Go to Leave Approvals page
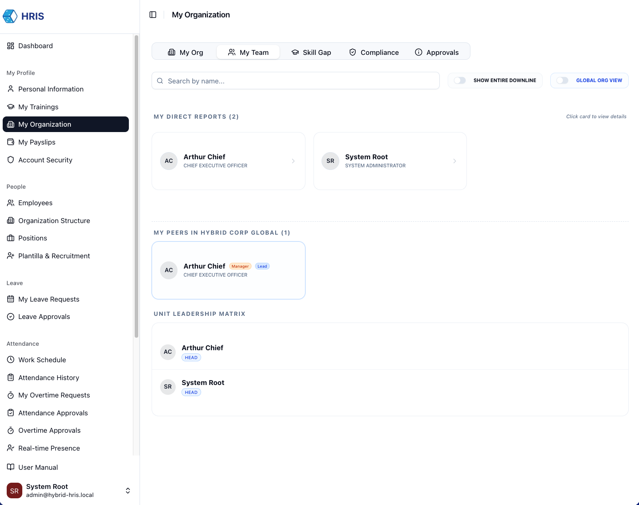The width and height of the screenshot is (639, 505). click(x=44, y=317)
